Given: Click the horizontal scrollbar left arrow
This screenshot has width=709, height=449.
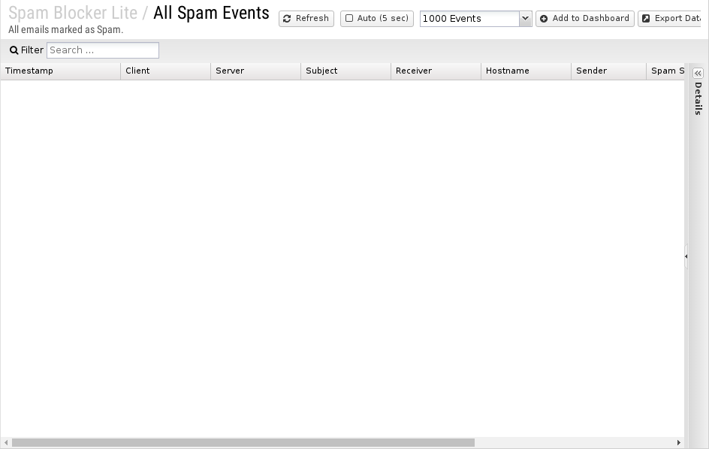Looking at the screenshot, I should (6, 443).
